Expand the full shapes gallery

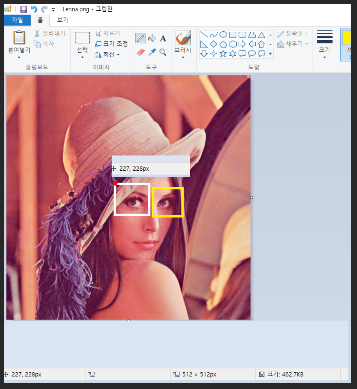tap(270, 53)
